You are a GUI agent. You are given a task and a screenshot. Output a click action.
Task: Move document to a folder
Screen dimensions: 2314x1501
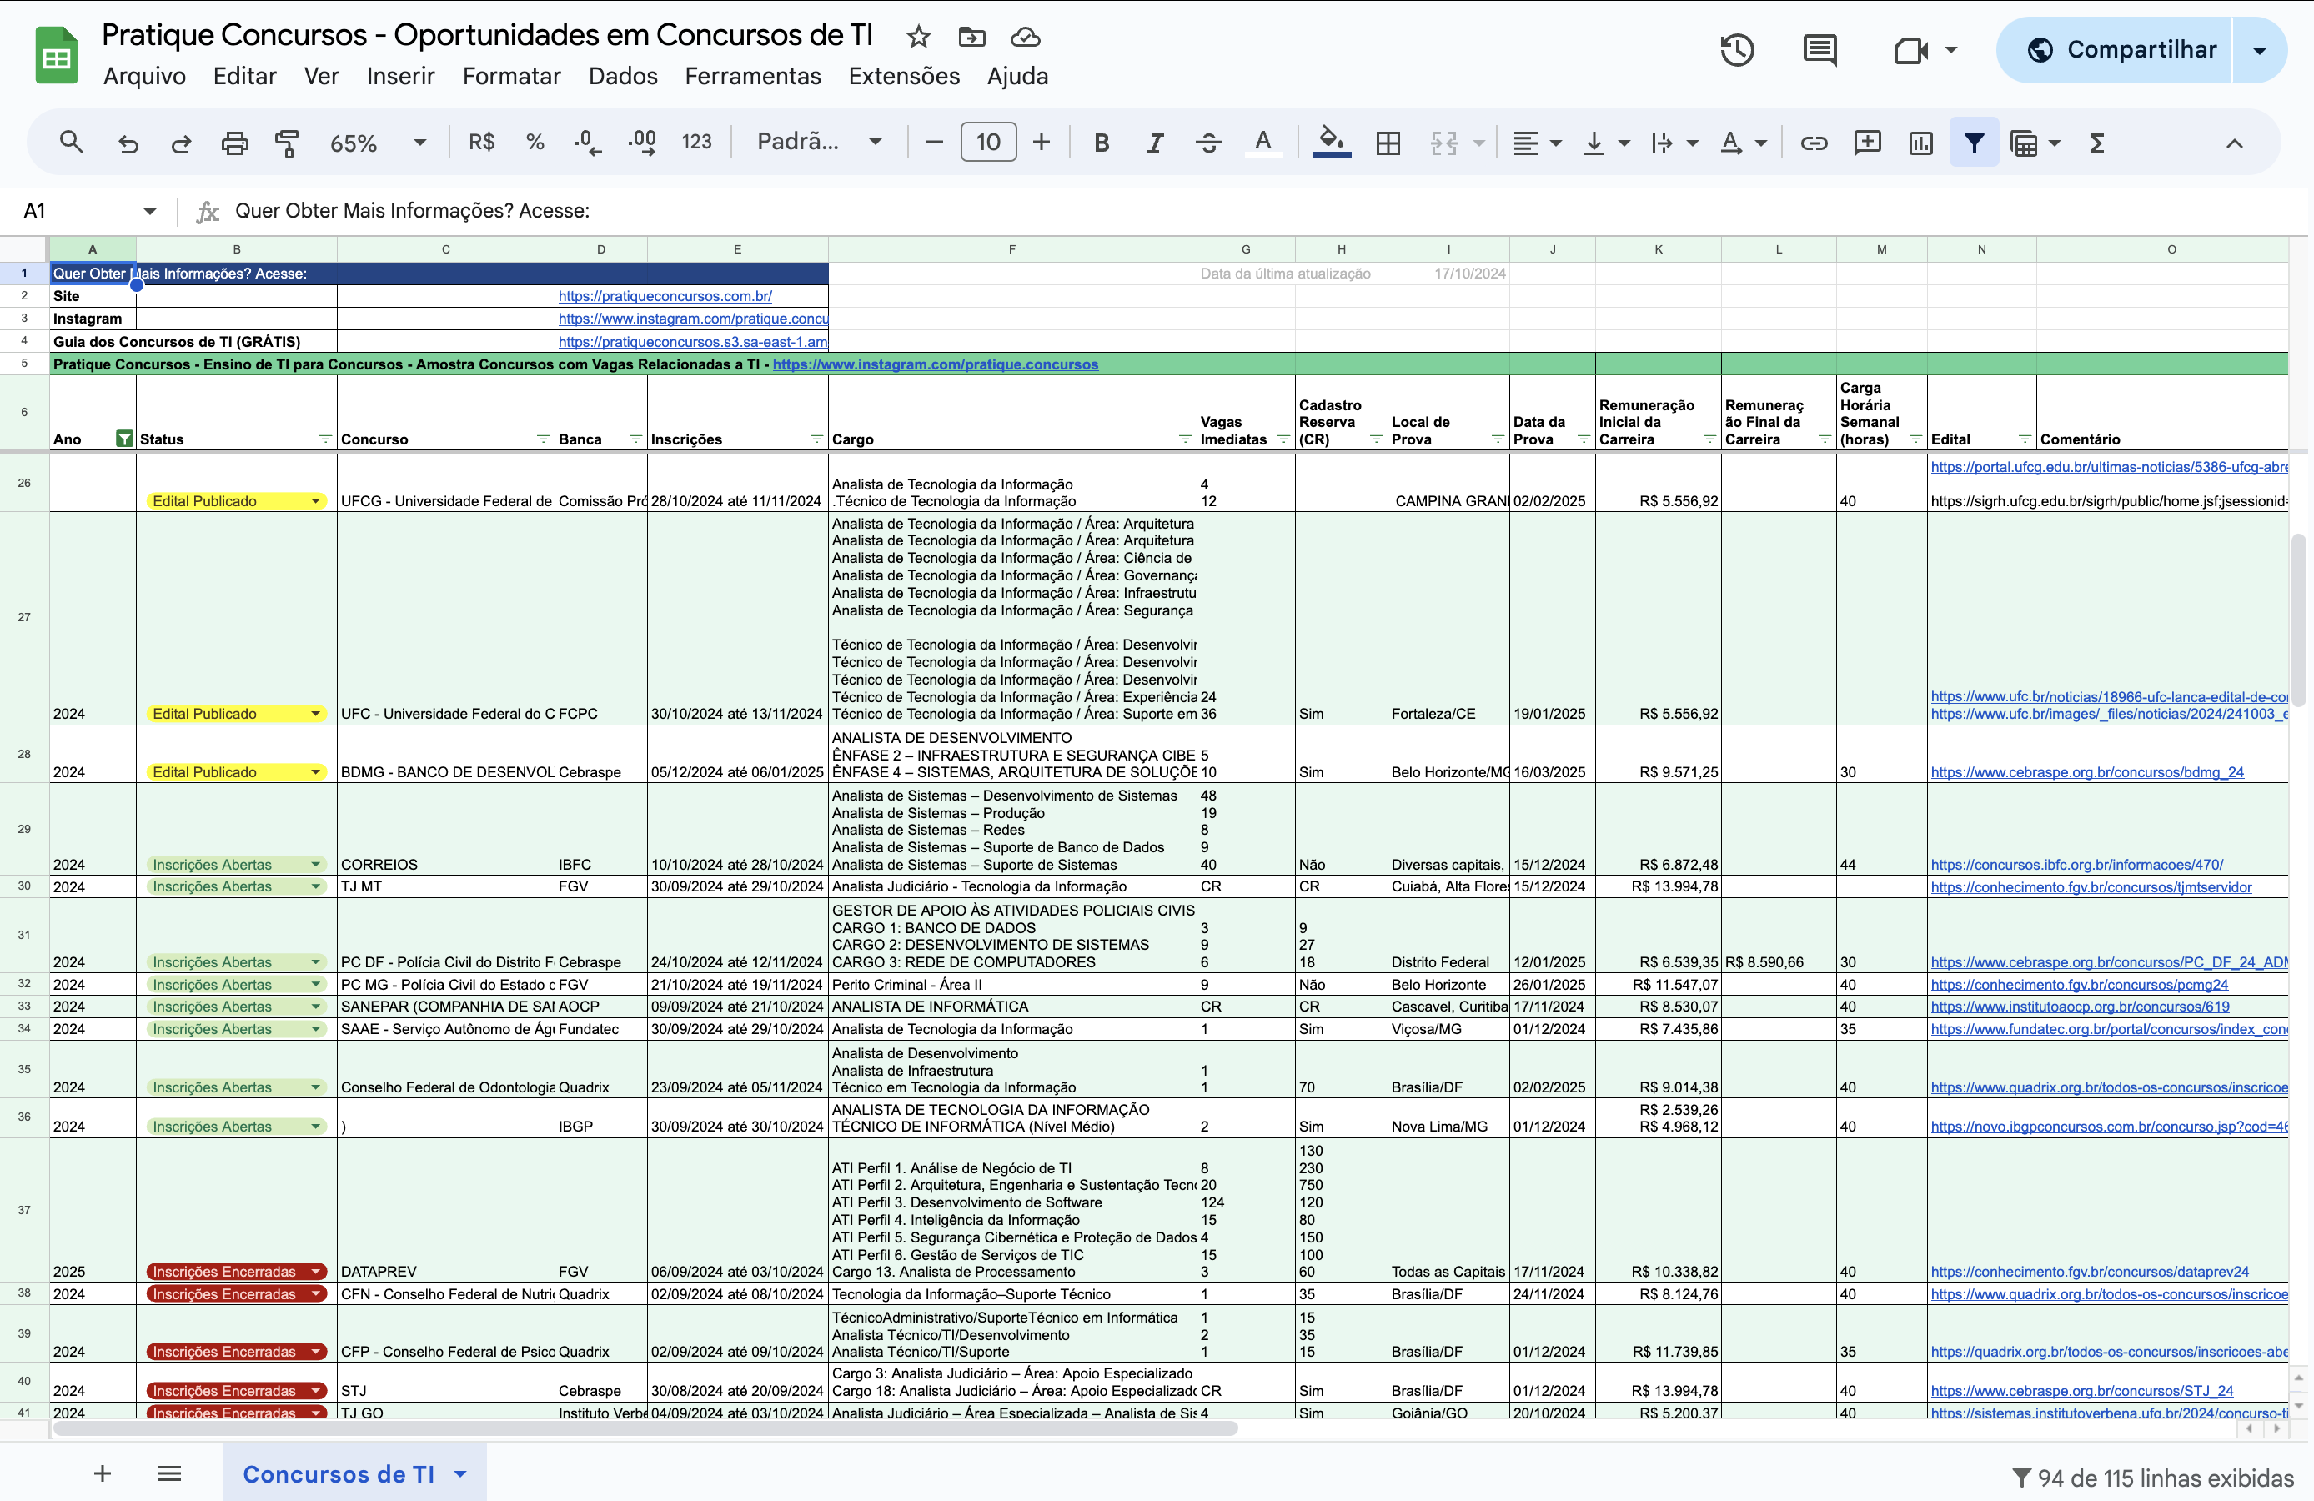click(971, 37)
